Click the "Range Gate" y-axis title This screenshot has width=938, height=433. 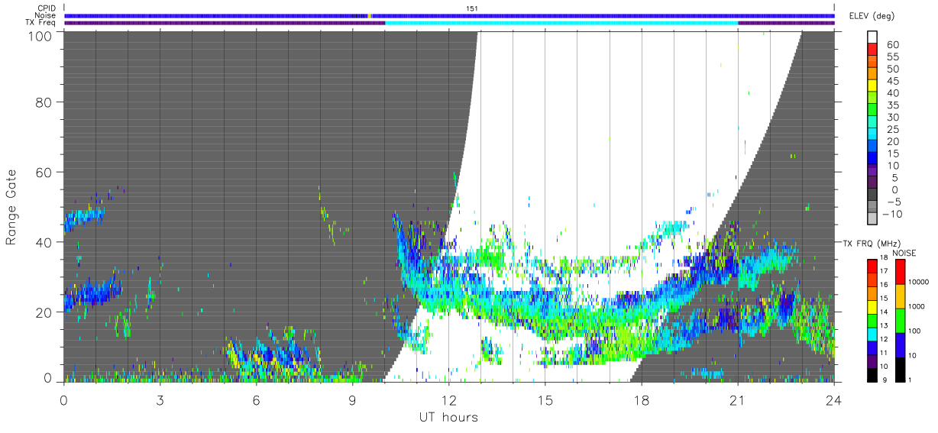[x=11, y=207]
